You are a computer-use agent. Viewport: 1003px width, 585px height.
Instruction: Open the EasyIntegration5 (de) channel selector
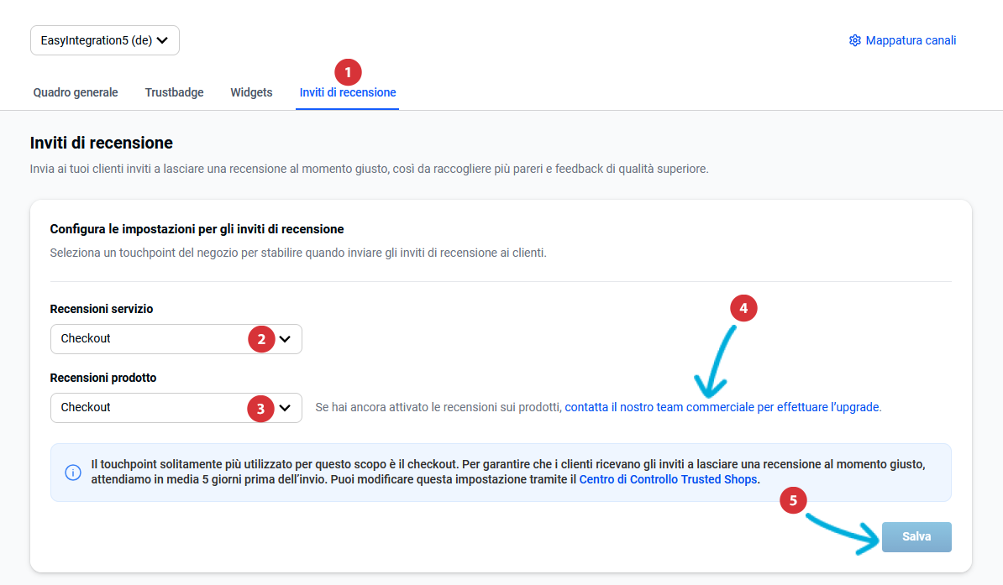pyautogui.click(x=105, y=40)
